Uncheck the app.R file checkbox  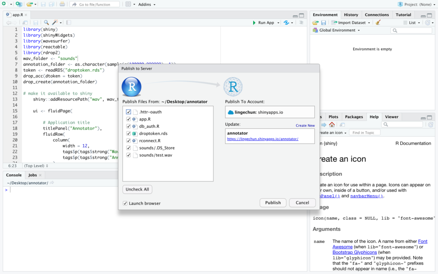[129, 119]
